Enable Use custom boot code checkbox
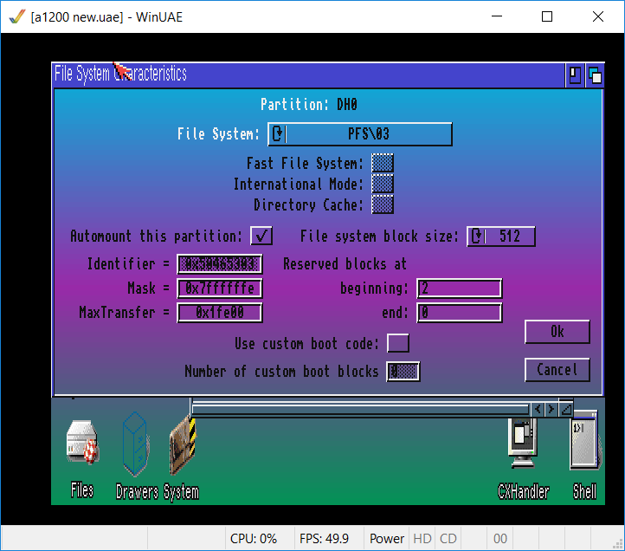This screenshot has width=625, height=551. (x=398, y=343)
